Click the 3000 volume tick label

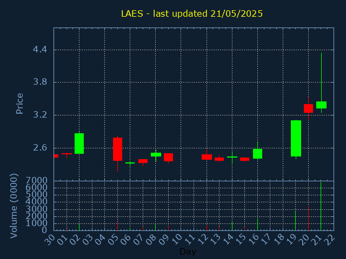(37, 209)
